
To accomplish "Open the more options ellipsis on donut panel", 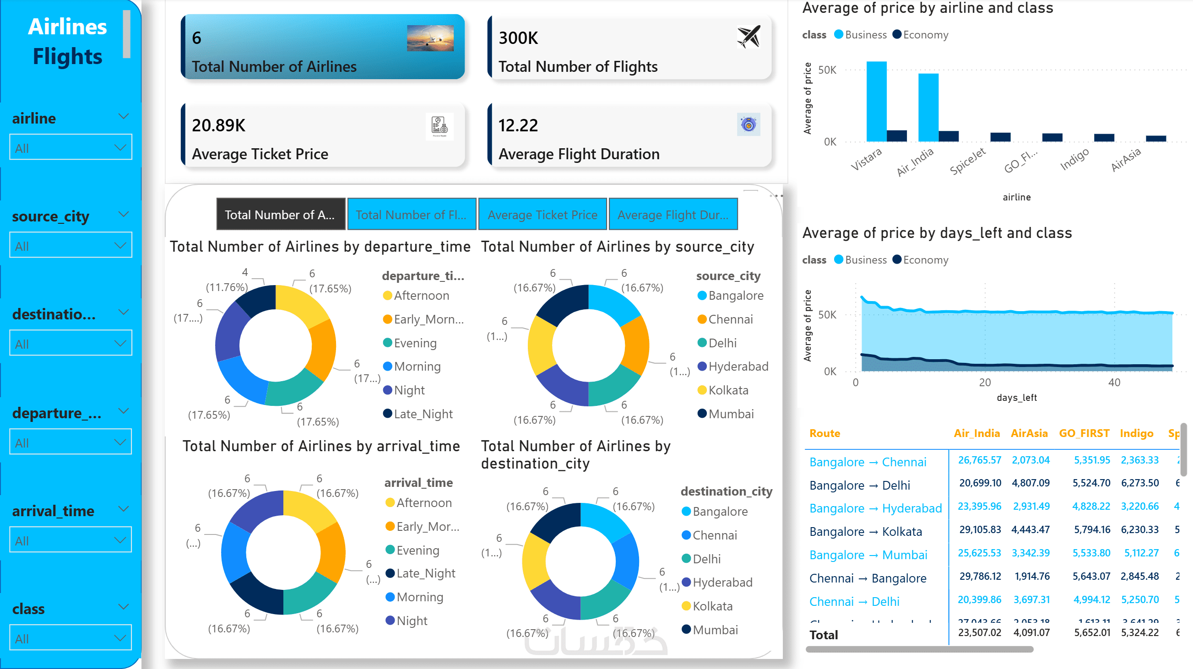I will coord(776,196).
